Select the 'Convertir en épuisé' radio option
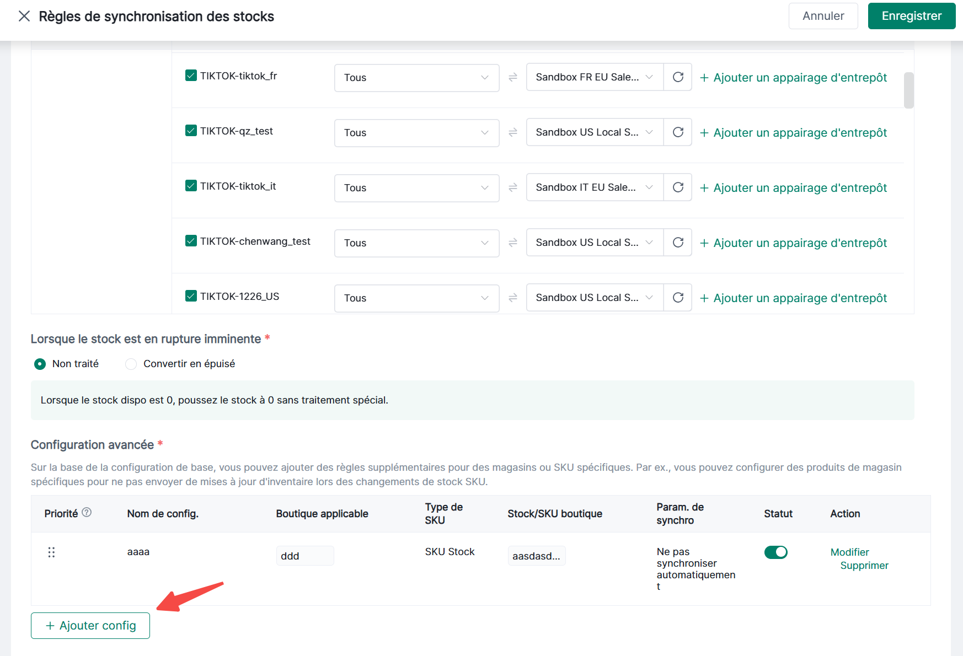This screenshot has height=656, width=963. point(131,364)
